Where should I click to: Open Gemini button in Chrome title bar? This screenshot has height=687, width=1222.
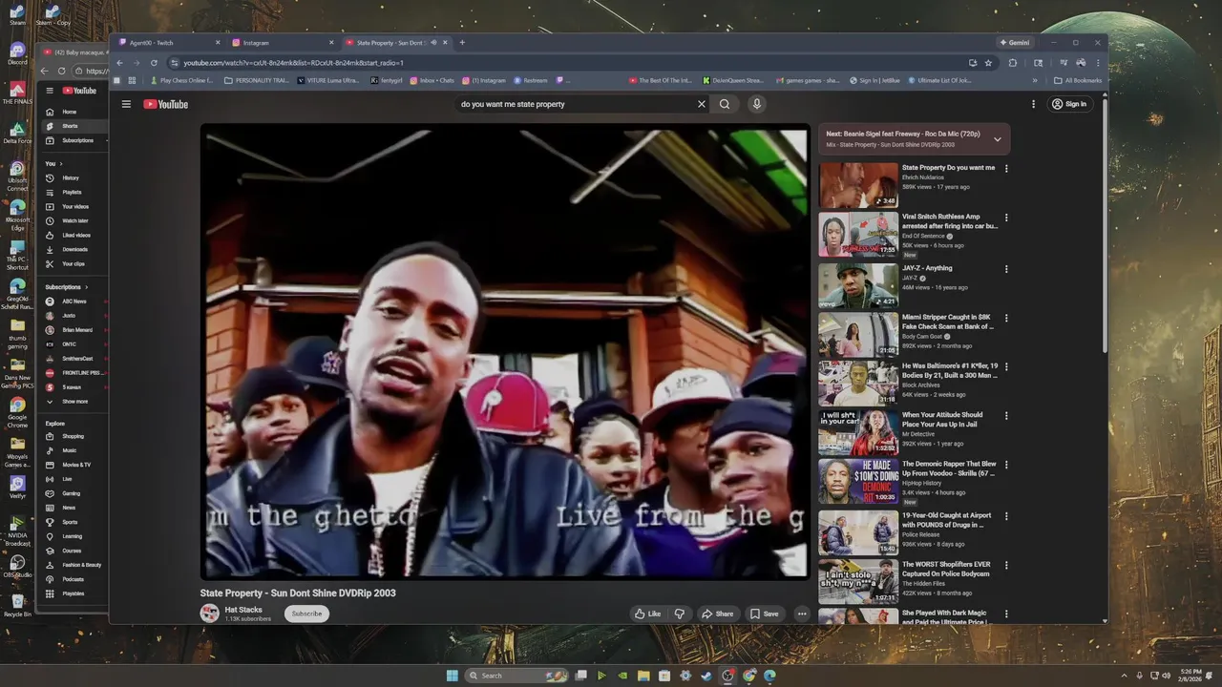click(1015, 43)
